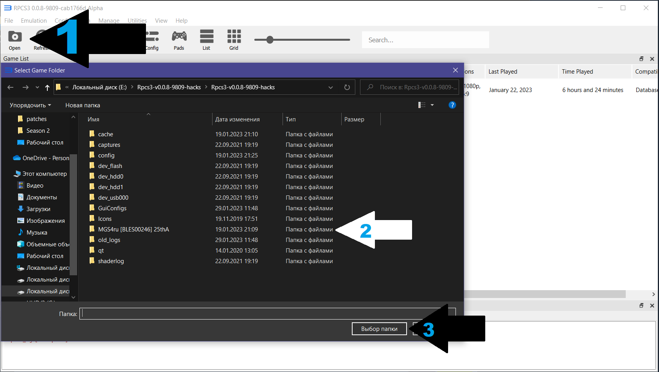Select the config folder icon
This screenshot has height=372, width=659.
[x=92, y=155]
